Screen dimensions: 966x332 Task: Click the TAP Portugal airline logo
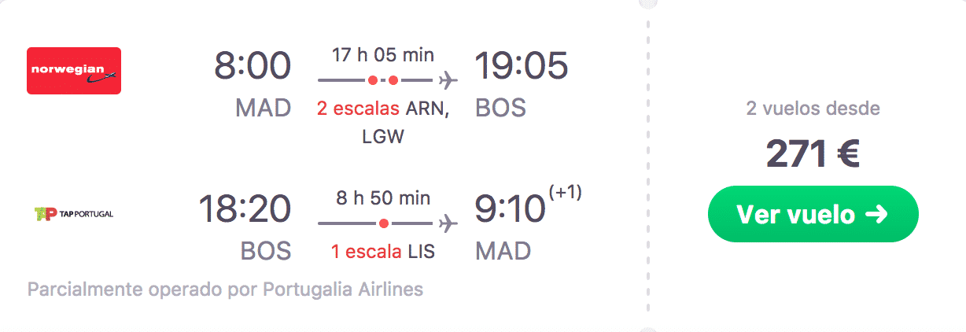click(74, 213)
